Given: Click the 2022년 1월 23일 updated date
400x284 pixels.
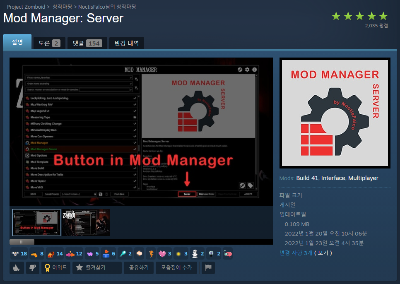Looking at the screenshot, I should 324,243.
